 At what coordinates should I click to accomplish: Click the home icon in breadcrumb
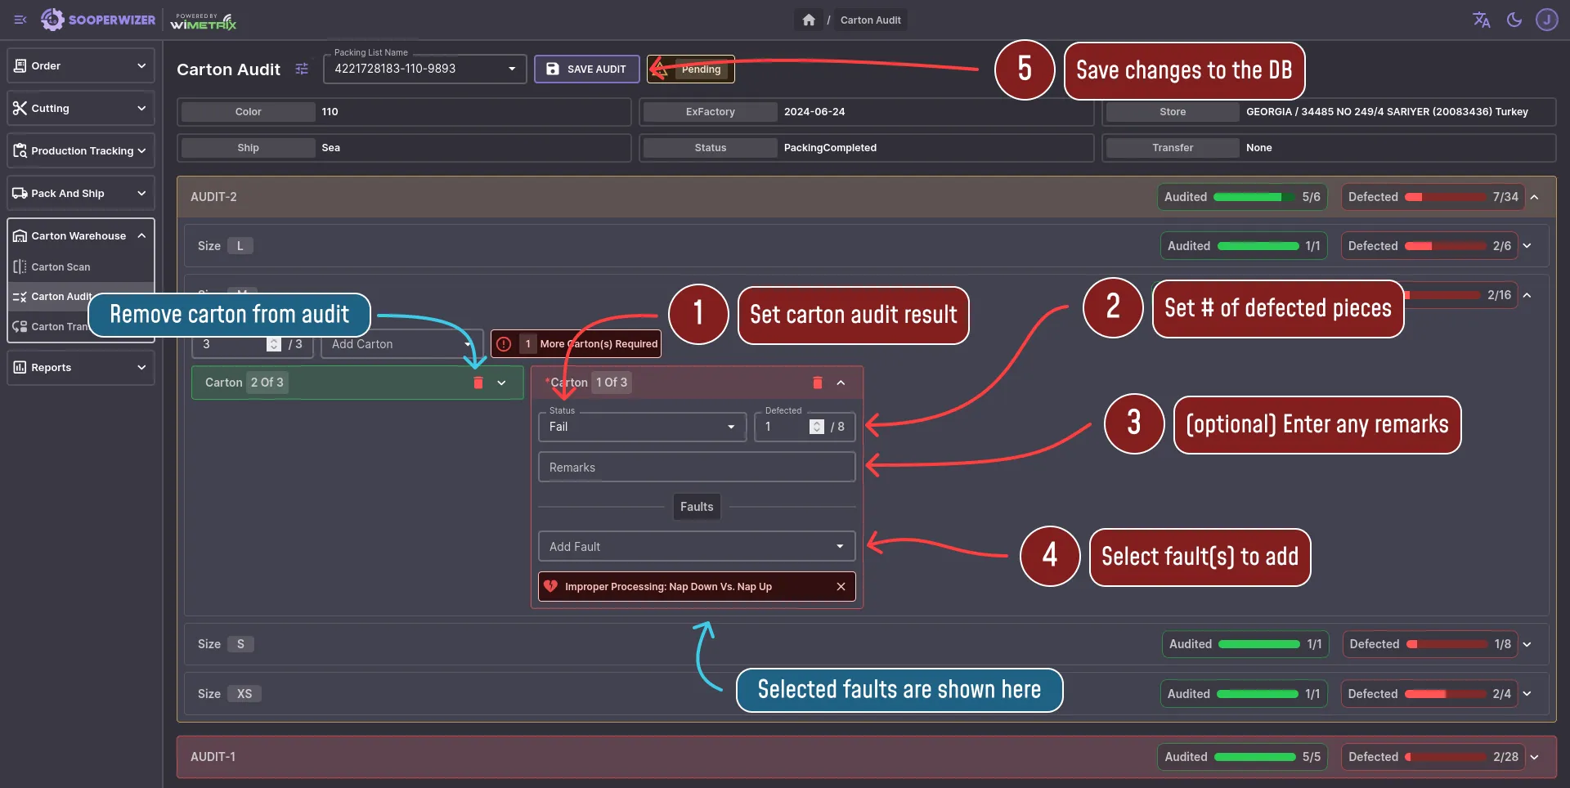point(808,20)
